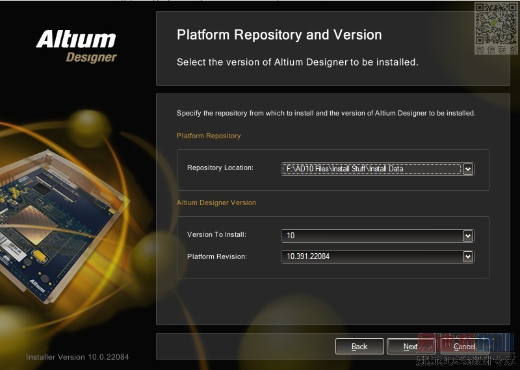Screen dimensions: 520x370
Task: Go to previous step with Back
Action: [x=359, y=347]
